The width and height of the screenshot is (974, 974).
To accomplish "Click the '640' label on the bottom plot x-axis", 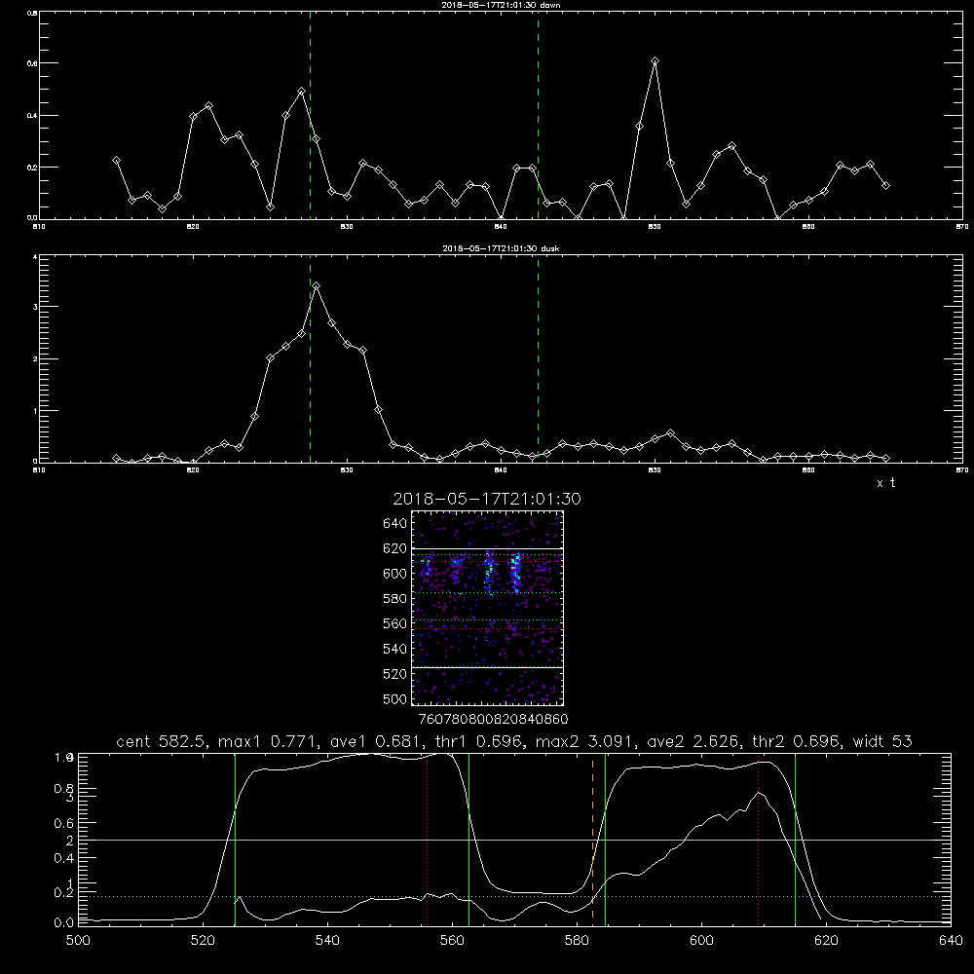I will [x=951, y=941].
